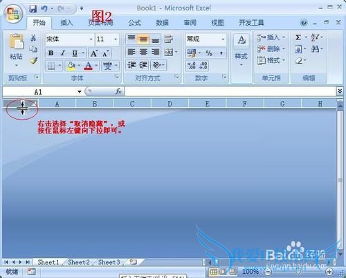The width and height of the screenshot is (346, 278).
Task: Open the 审阅 ribbon tab
Action: click(190, 23)
